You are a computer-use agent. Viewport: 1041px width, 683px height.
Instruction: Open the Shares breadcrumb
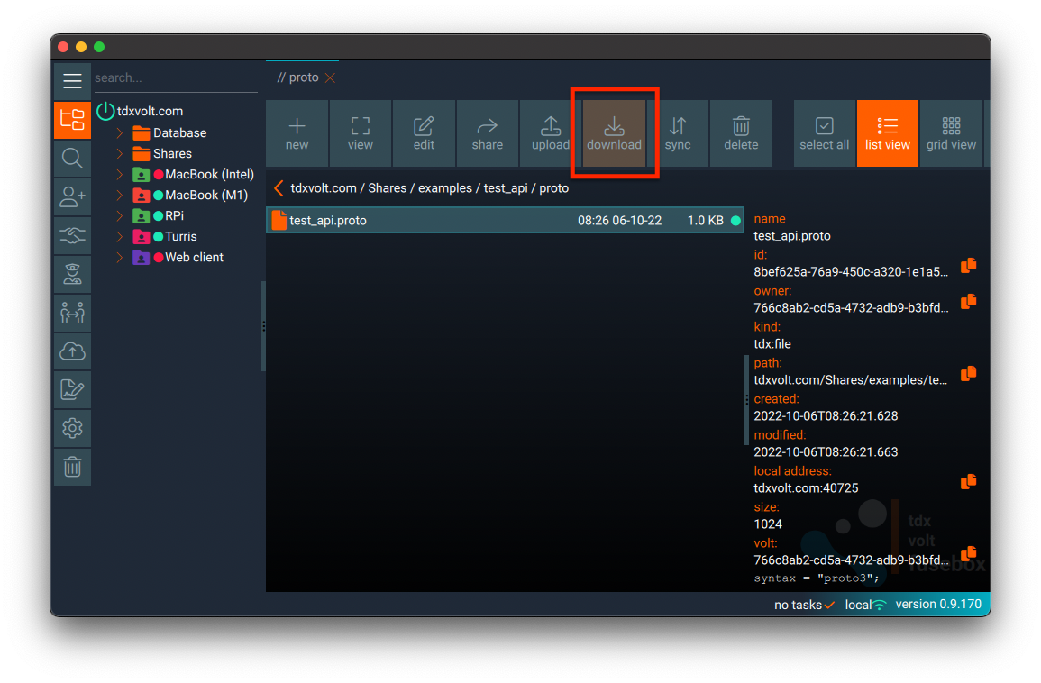(x=387, y=188)
